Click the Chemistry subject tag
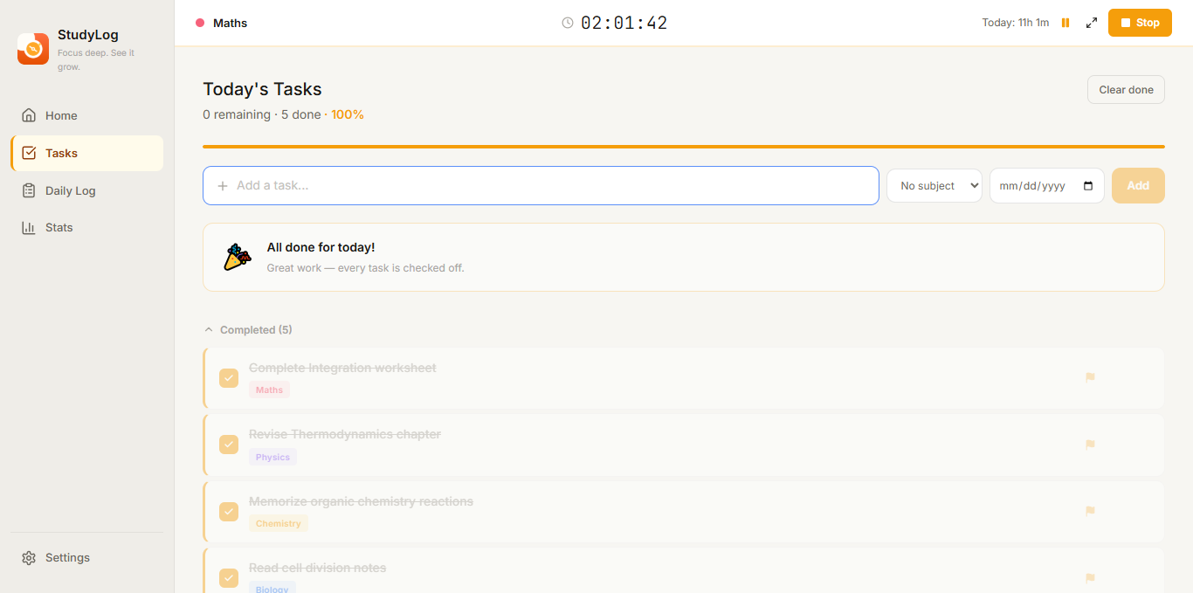Image resolution: width=1193 pixels, height=593 pixels. (x=279, y=523)
